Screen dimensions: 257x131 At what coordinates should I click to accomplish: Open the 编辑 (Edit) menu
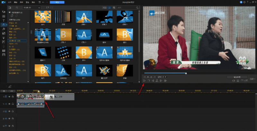click(16, 2)
